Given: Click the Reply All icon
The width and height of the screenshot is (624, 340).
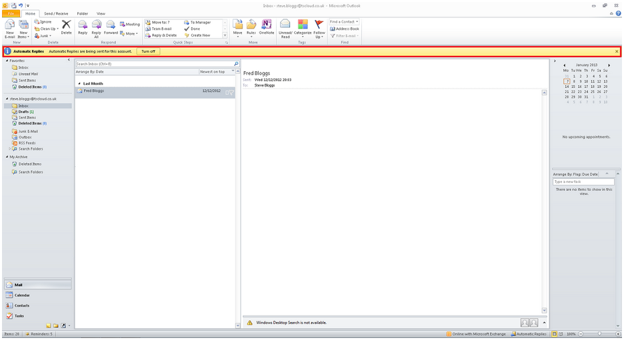Looking at the screenshot, I should point(96,29).
